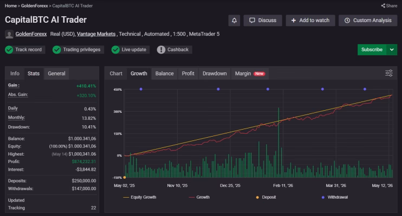Switch to the Drawdown chart tab
This screenshot has height=216, width=402.
click(x=215, y=73)
